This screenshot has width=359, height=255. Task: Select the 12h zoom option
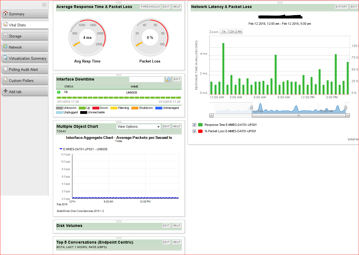231,32
